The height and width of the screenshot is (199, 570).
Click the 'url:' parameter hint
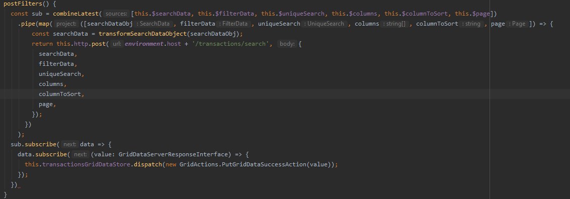116,44
